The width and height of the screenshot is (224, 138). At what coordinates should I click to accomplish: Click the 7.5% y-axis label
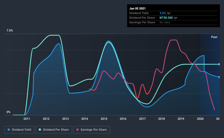pyautogui.click(x=10, y=31)
